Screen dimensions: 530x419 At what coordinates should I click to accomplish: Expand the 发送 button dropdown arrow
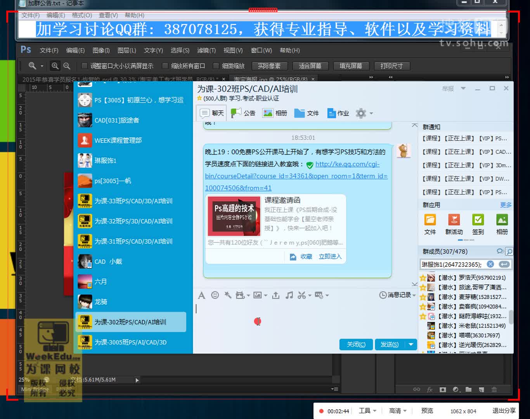(x=411, y=345)
